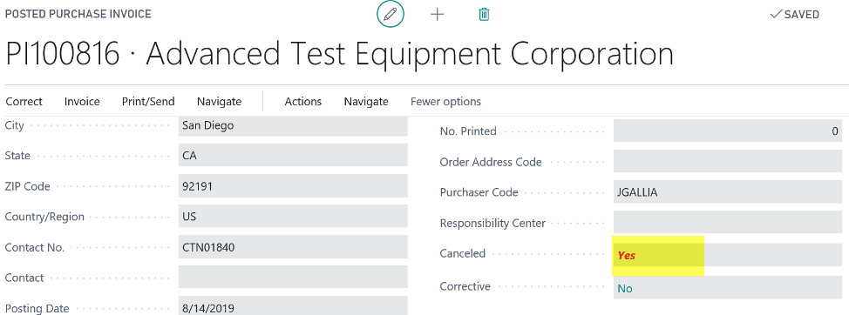The width and height of the screenshot is (849, 315).
Task: Click the Purchaser Code label
Action: (x=479, y=192)
